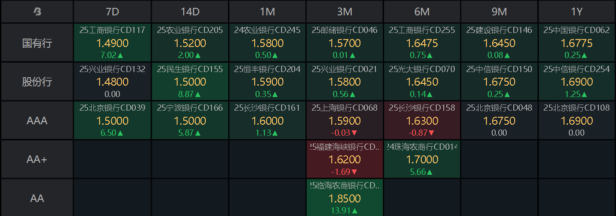The height and width of the screenshot is (216, 616).
Task: Open the 25工商银行CD117 quote cell
Action: click(x=112, y=43)
